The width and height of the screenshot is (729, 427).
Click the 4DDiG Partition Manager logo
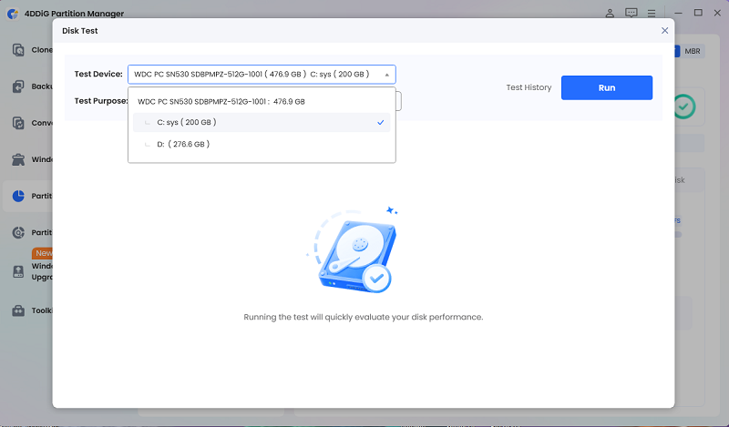coord(13,14)
